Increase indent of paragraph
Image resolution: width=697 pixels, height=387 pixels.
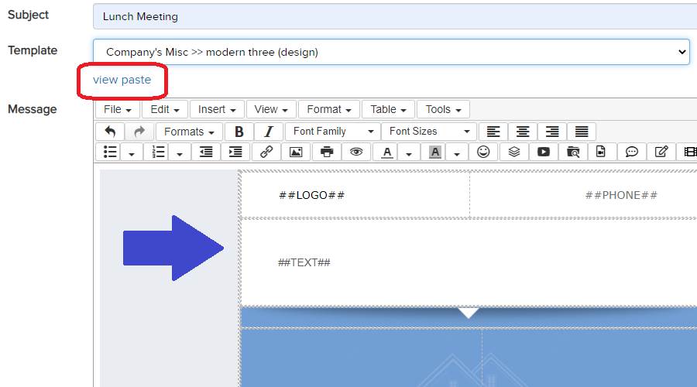(235, 152)
